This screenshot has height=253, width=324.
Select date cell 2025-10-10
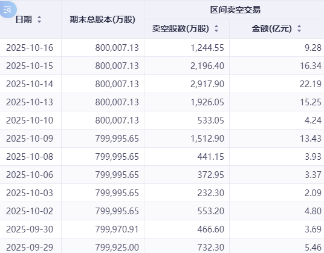pyautogui.click(x=30, y=120)
